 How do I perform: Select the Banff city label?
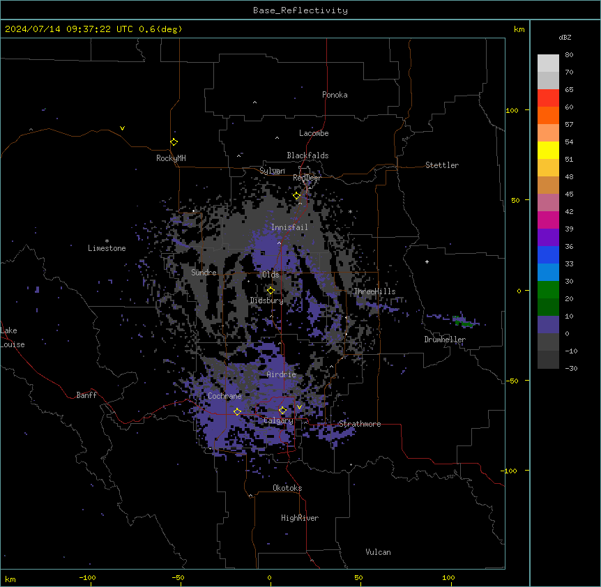pyautogui.click(x=86, y=395)
